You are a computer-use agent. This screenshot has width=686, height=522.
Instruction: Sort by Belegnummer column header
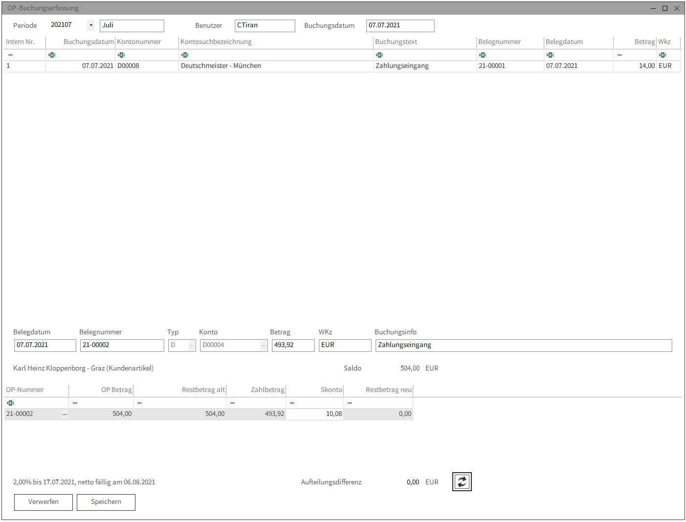pyautogui.click(x=510, y=42)
